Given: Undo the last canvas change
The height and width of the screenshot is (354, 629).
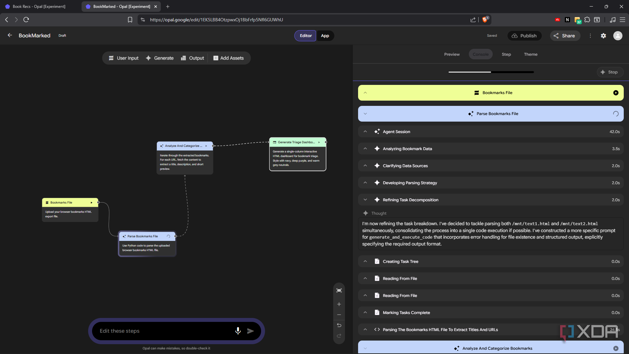Looking at the screenshot, I should [339, 325].
